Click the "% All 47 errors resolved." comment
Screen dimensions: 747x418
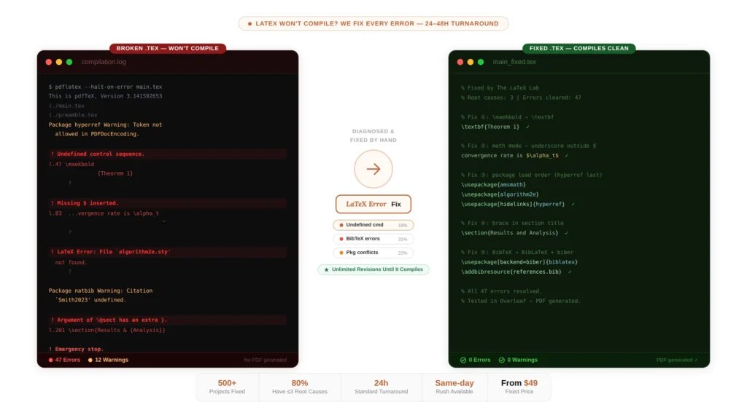point(501,291)
